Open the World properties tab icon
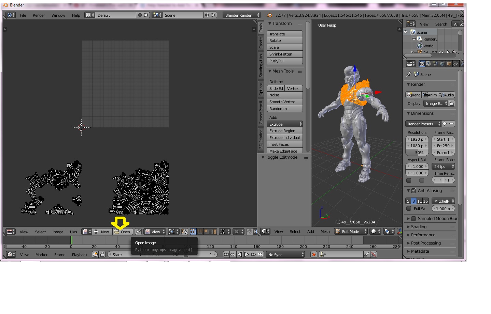Screen dimensions: 491x314 coord(442,64)
